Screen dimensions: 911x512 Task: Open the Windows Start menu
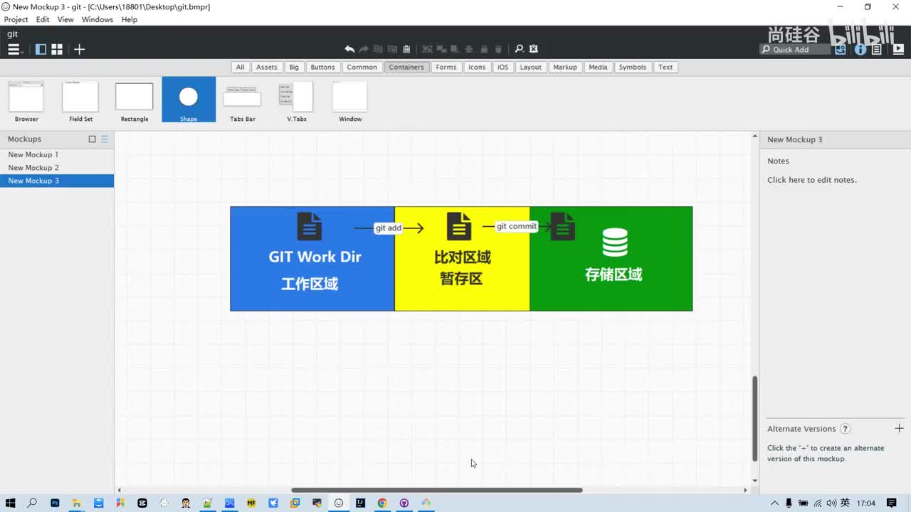tap(10, 503)
